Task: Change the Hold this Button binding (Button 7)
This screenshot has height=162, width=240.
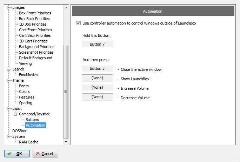Action: click(98, 44)
